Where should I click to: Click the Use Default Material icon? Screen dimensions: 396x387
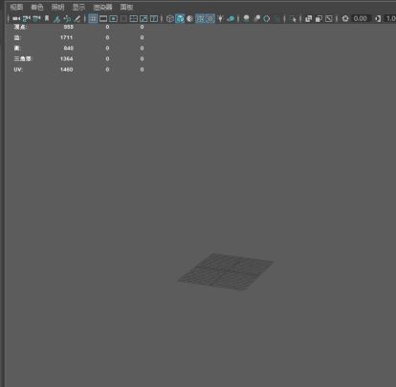[x=190, y=19]
